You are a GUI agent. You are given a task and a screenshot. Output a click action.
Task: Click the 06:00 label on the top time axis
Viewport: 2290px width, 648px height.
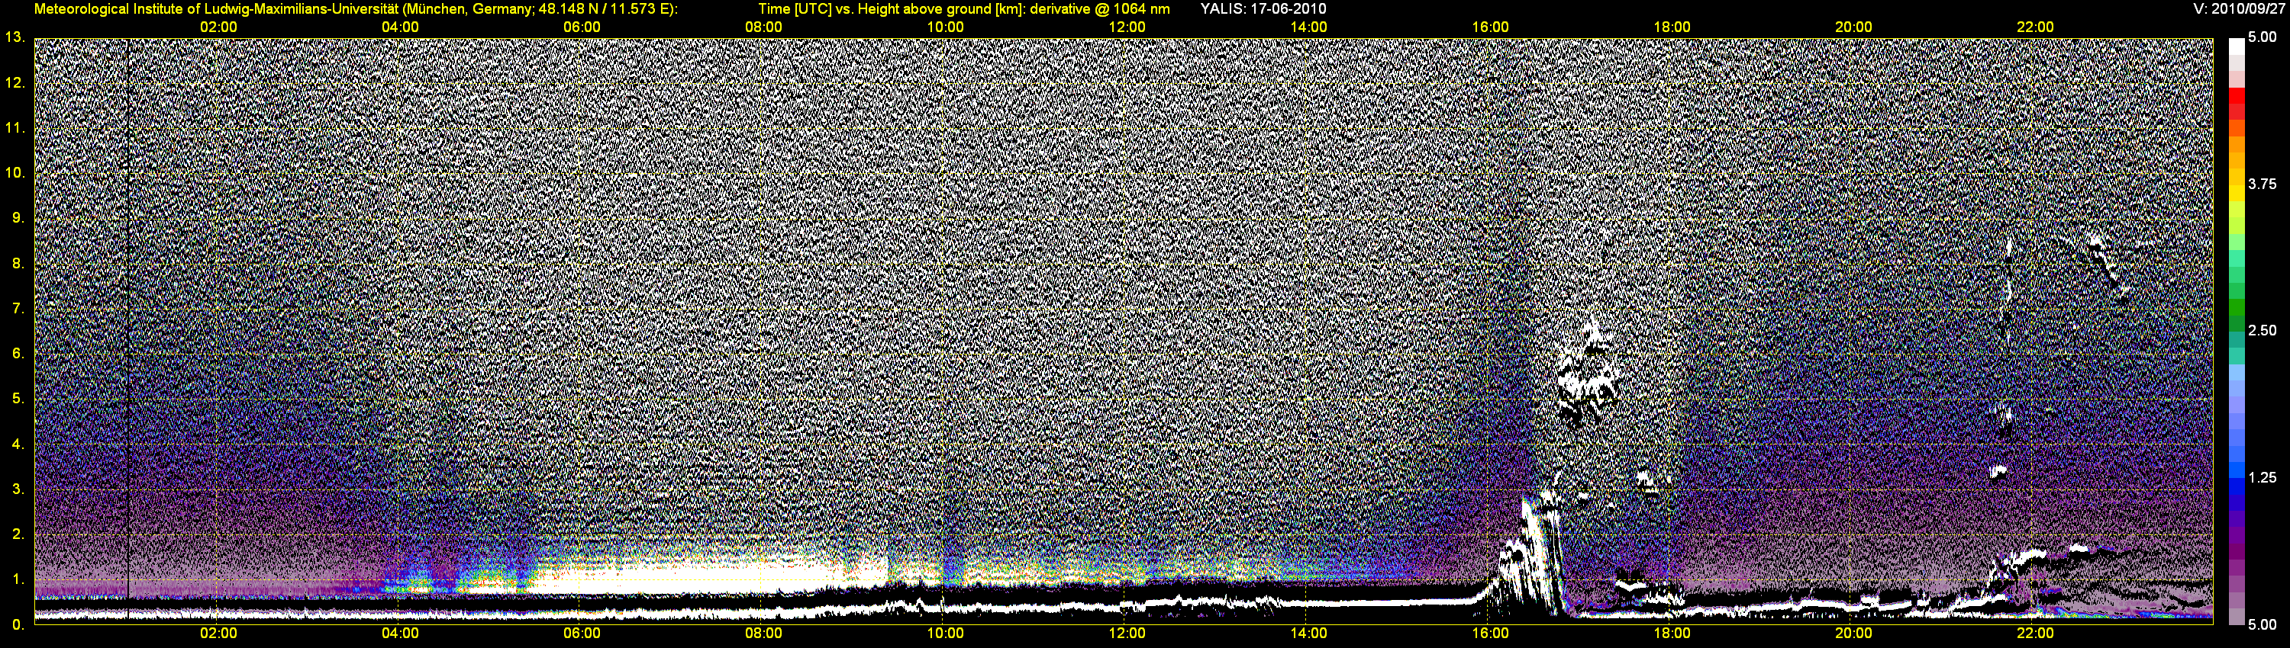[582, 27]
